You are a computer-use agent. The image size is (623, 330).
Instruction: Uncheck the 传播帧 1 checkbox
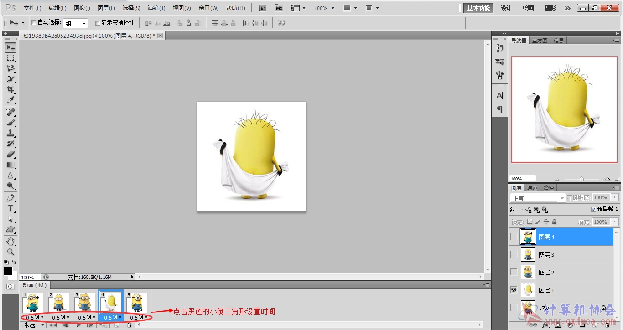point(593,209)
